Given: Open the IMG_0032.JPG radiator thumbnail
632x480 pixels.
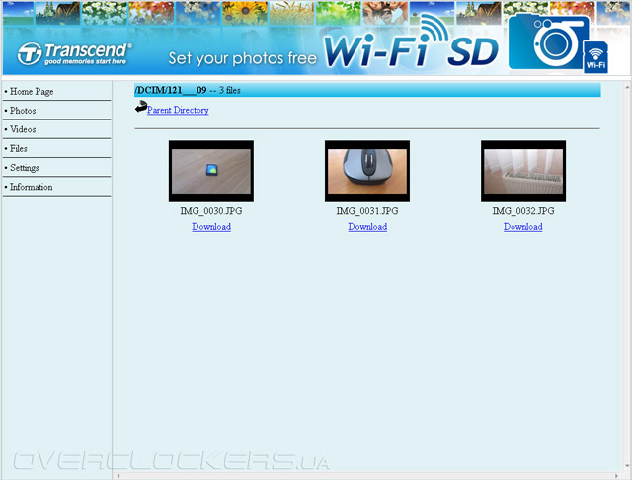Looking at the screenshot, I should pos(523,171).
